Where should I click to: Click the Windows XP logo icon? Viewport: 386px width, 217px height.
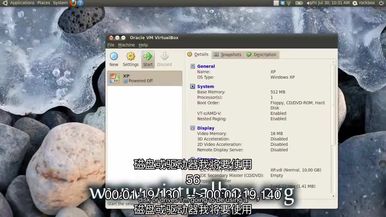click(x=115, y=78)
